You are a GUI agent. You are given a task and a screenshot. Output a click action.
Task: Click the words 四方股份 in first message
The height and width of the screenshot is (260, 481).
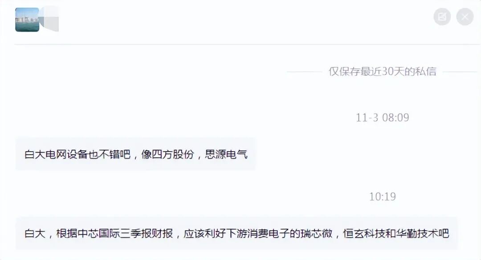click(x=173, y=154)
